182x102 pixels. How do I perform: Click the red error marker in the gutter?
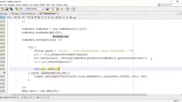coord(4,73)
